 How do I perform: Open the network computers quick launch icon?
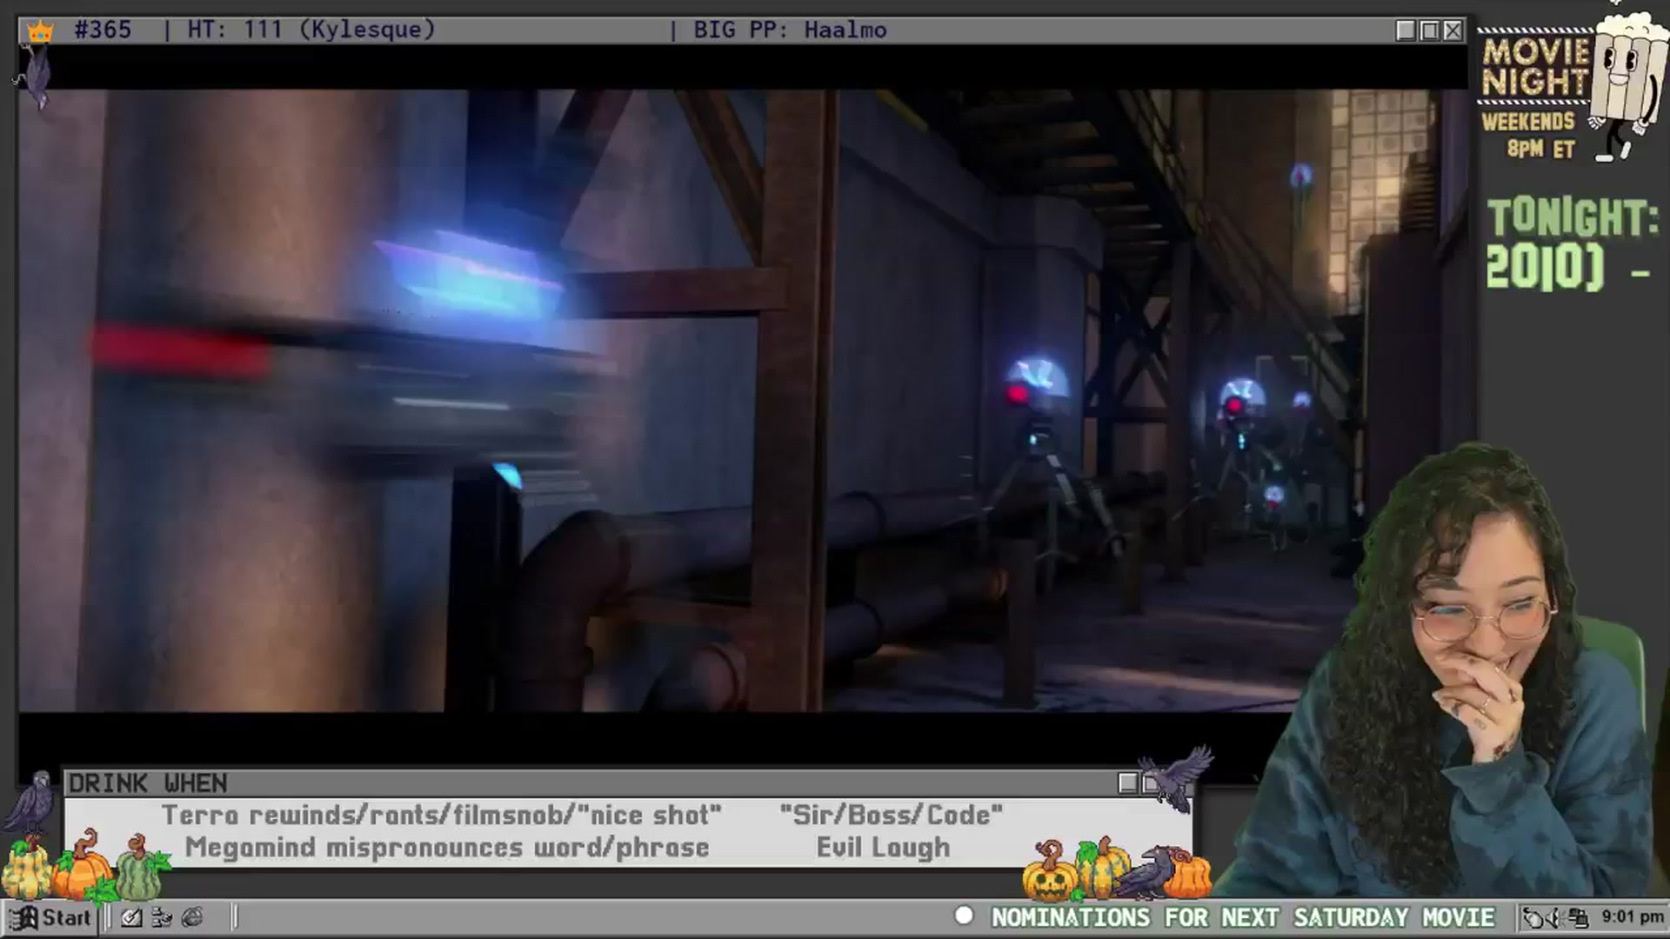[162, 917]
